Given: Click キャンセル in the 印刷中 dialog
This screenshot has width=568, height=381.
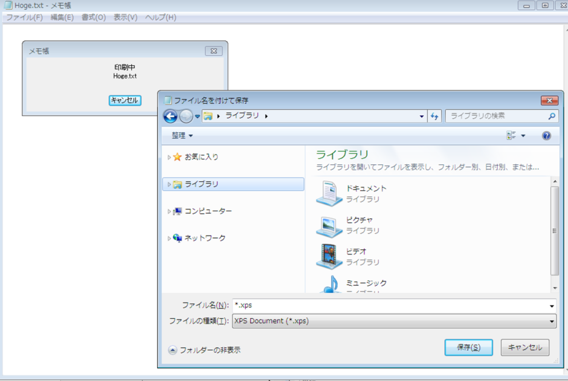Looking at the screenshot, I should coord(124,100).
